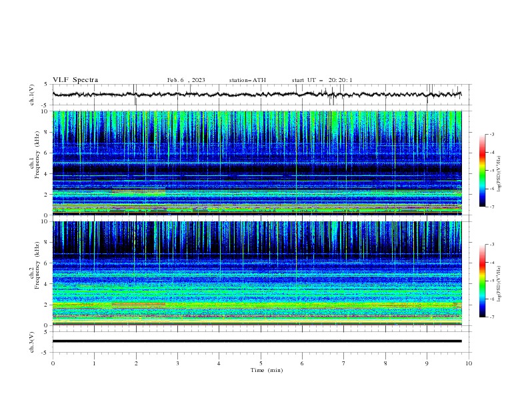Click the "-3" tick on ch.1 colorbar

pos(492,134)
